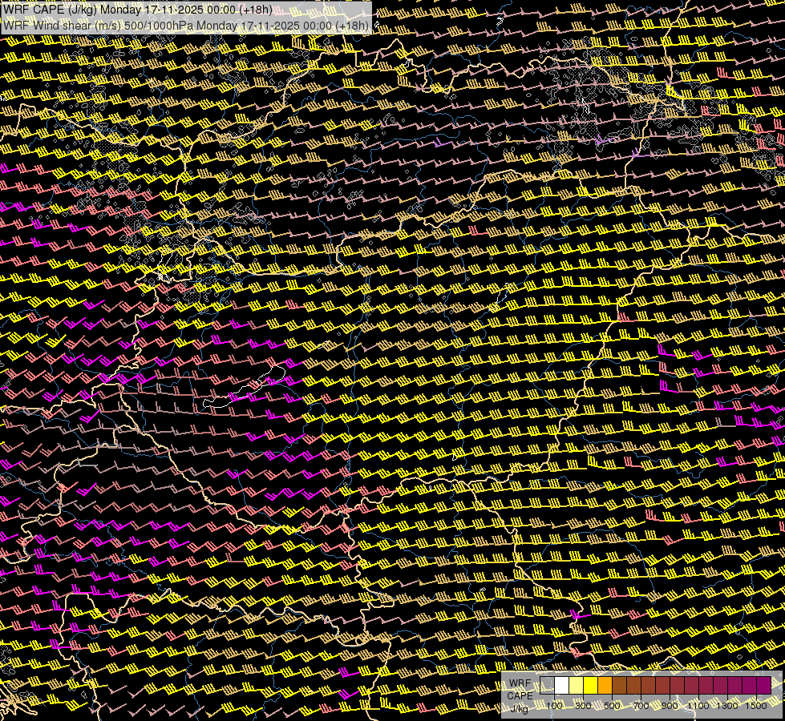This screenshot has height=721, width=785.
Task: Click the 'J/kg' unit label in legend
Action: [519, 709]
